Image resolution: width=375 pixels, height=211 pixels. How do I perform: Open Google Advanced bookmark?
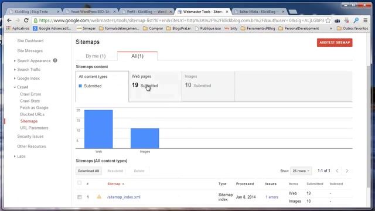[52, 28]
